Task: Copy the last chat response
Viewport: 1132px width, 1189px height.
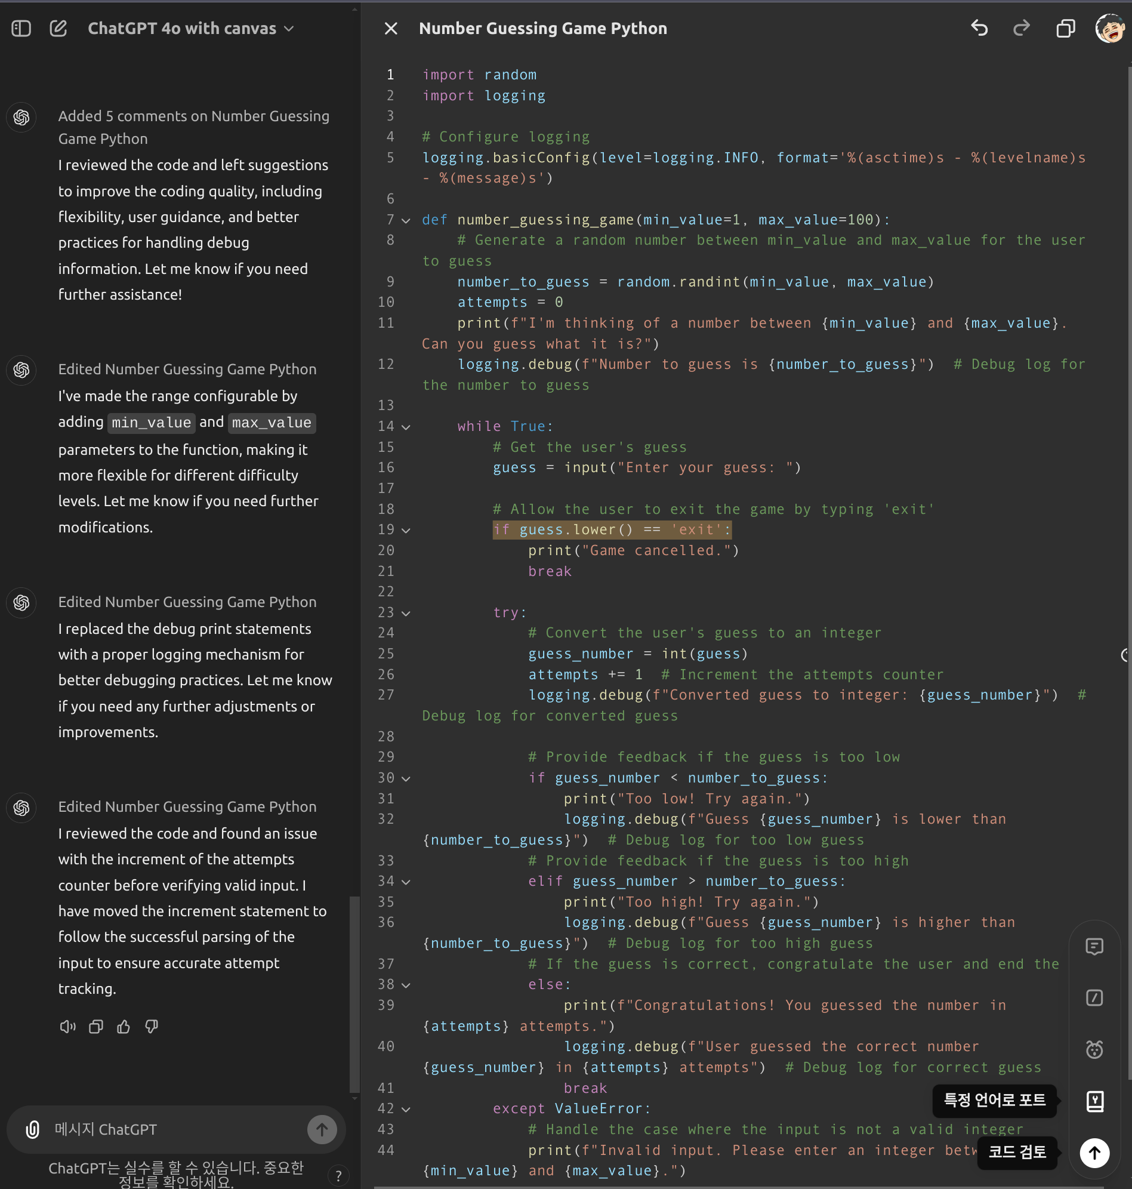Action: point(96,1026)
